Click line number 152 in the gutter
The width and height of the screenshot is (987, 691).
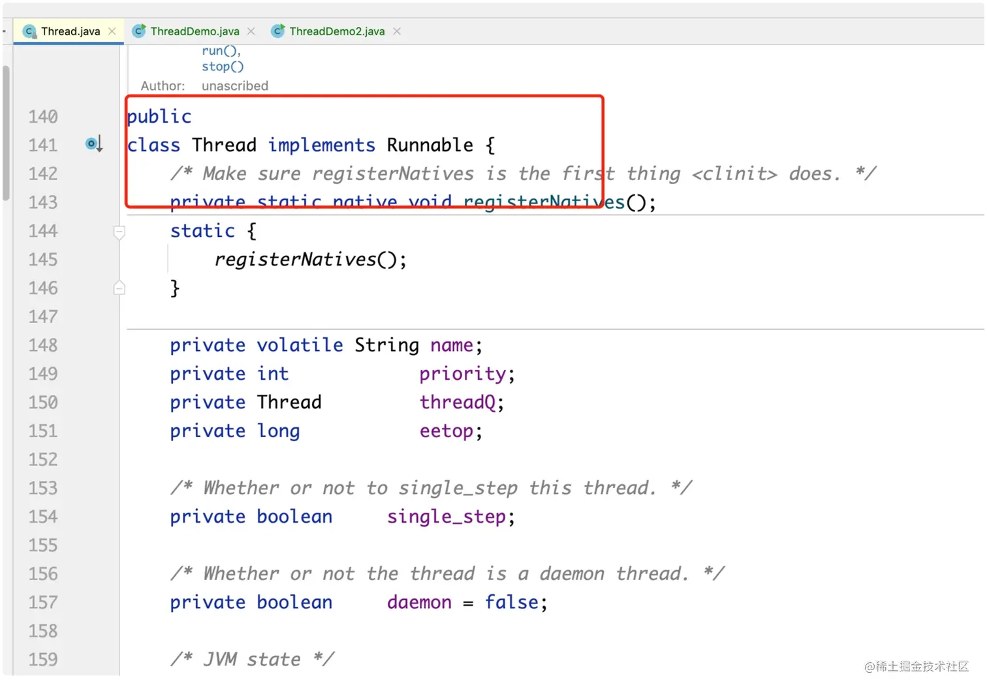(43, 459)
